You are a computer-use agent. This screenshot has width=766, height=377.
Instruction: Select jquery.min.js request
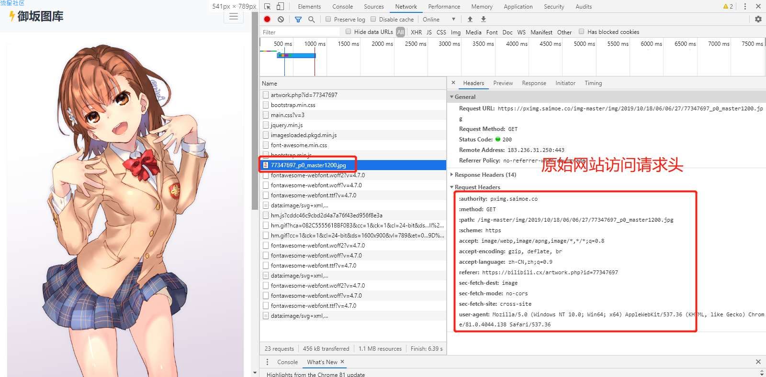pos(353,125)
